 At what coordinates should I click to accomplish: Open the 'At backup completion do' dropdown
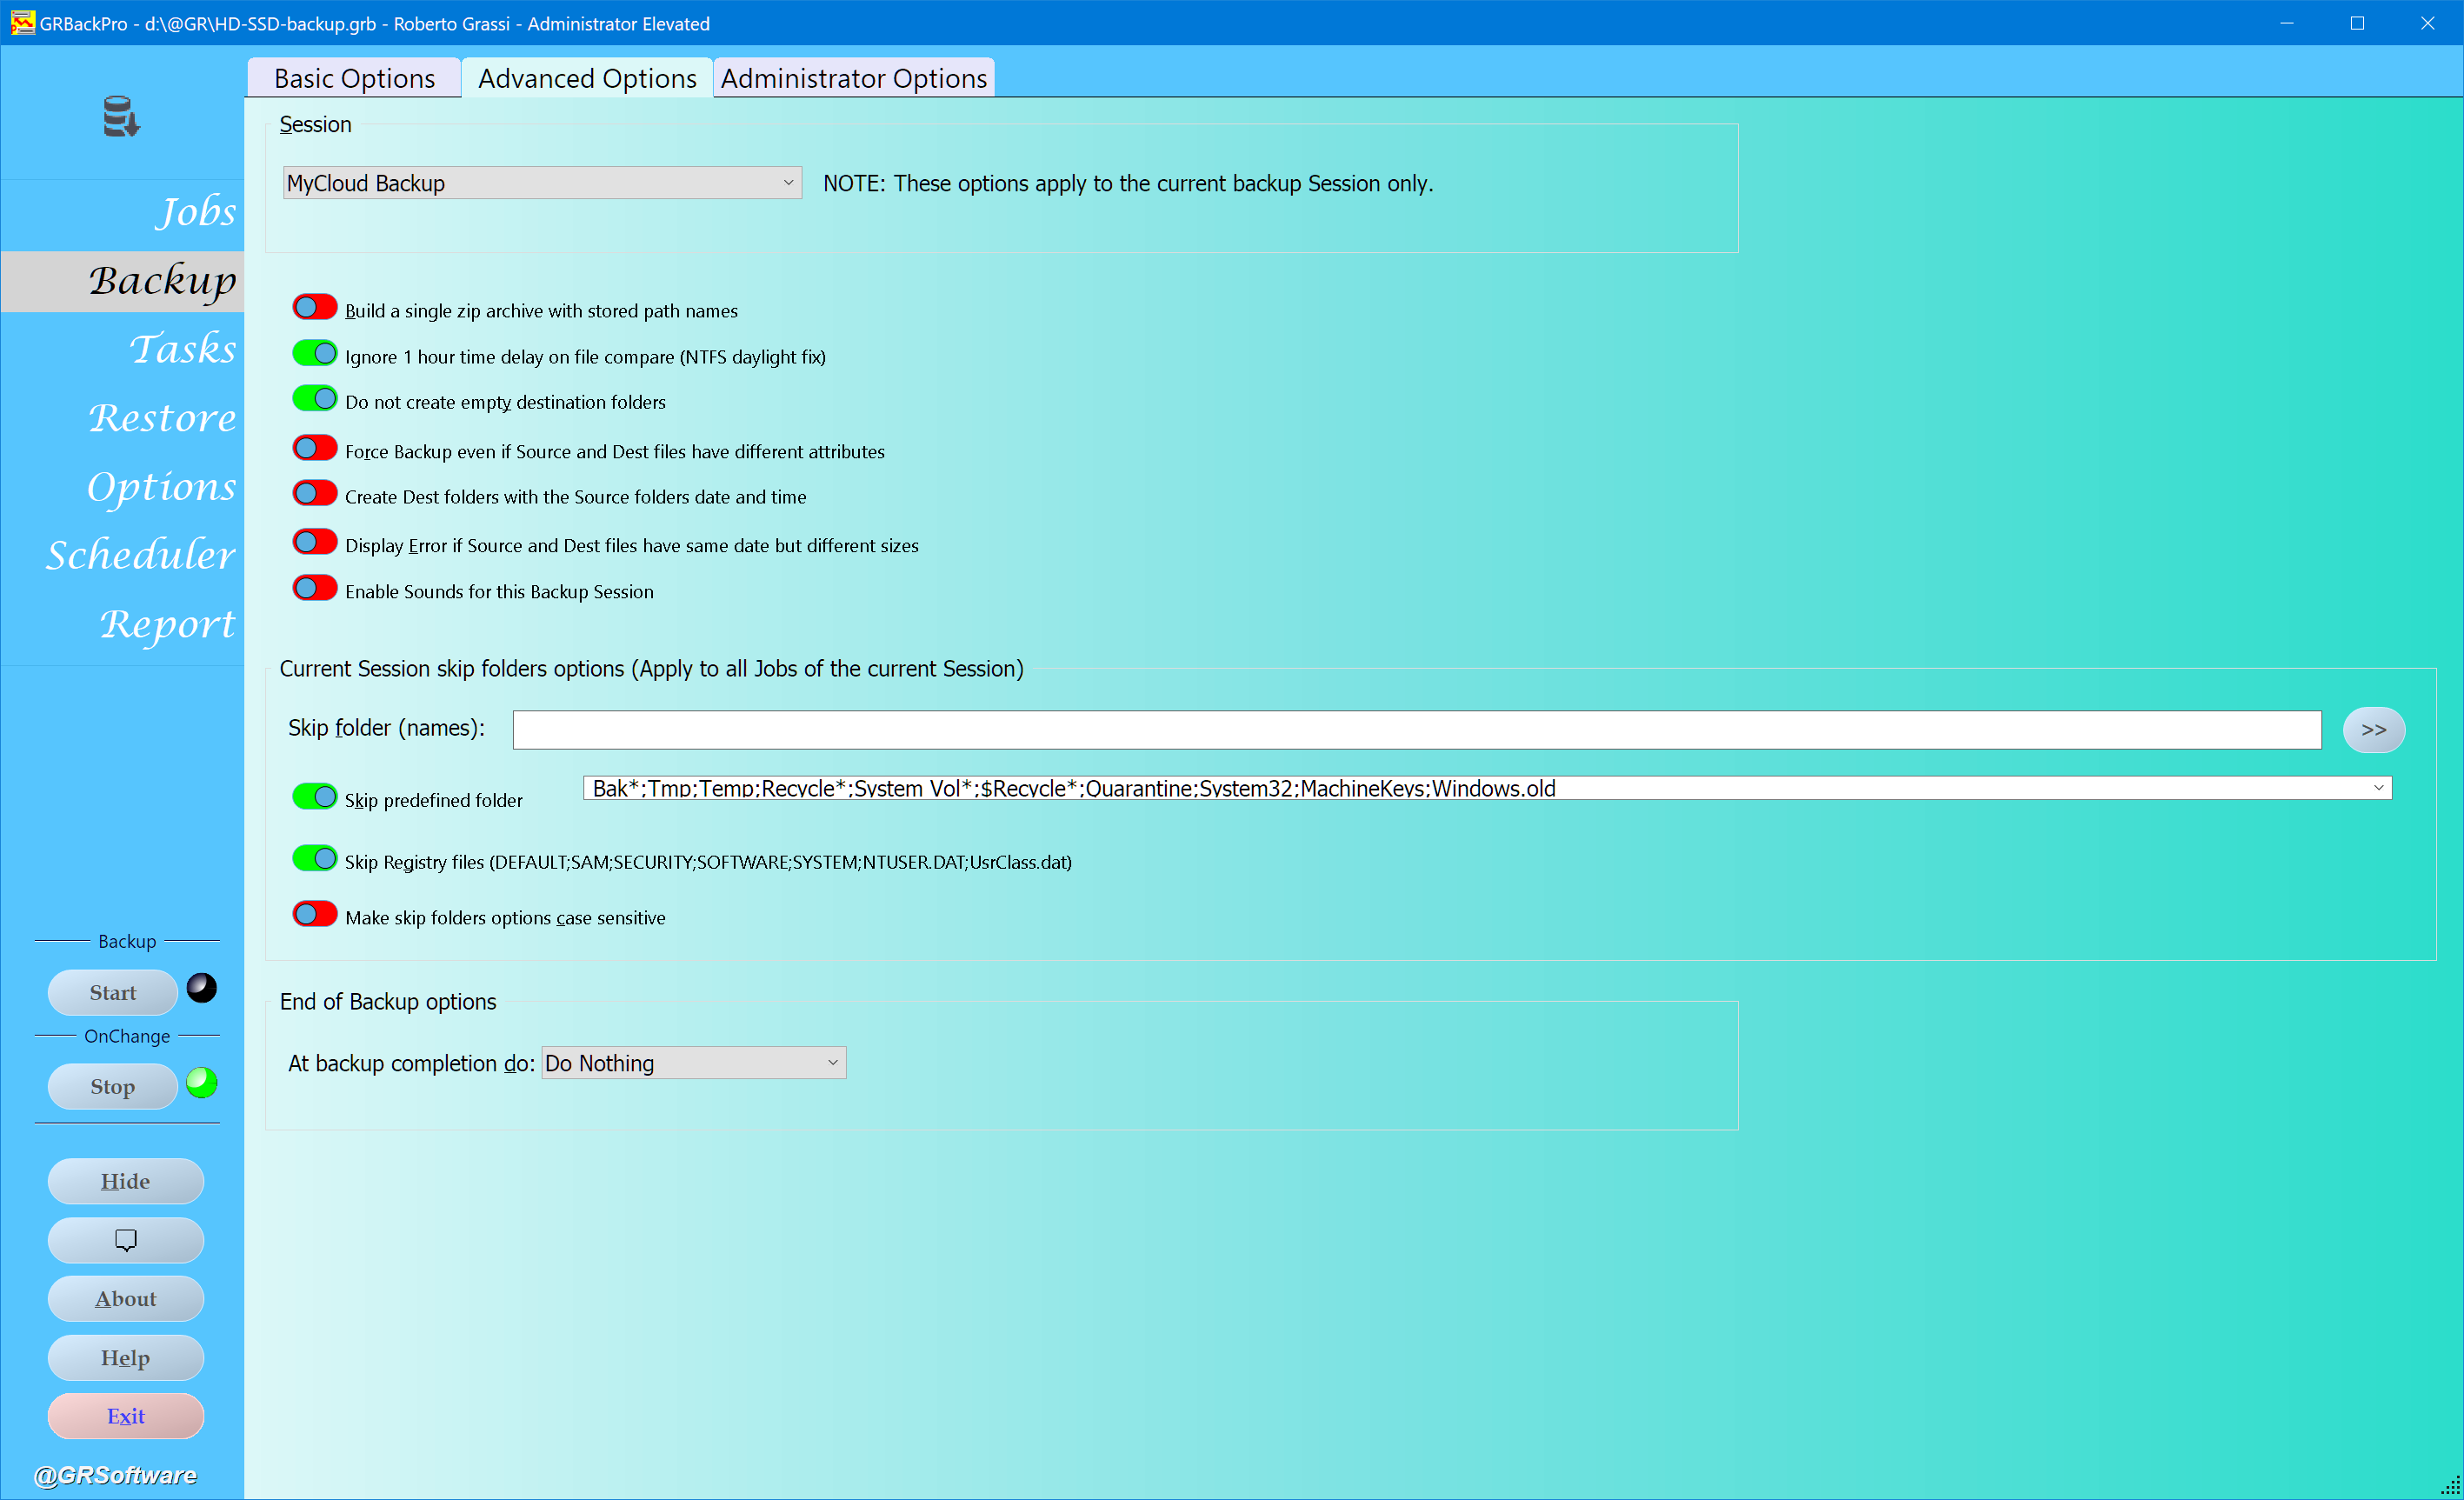point(693,1063)
